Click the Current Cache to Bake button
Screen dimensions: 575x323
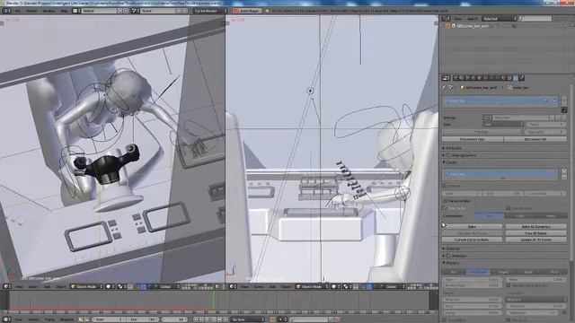[473, 240]
